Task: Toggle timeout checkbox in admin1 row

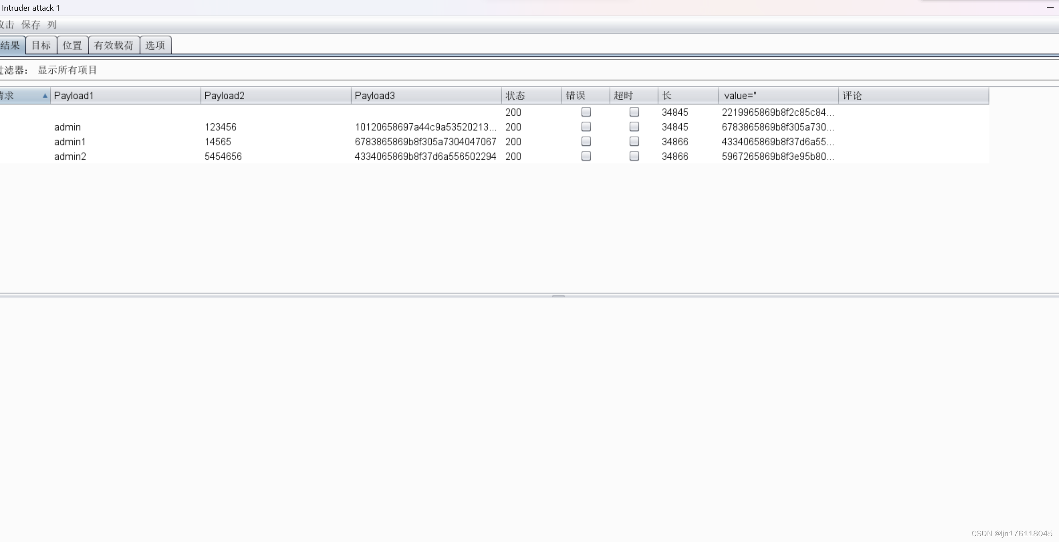Action: 634,142
